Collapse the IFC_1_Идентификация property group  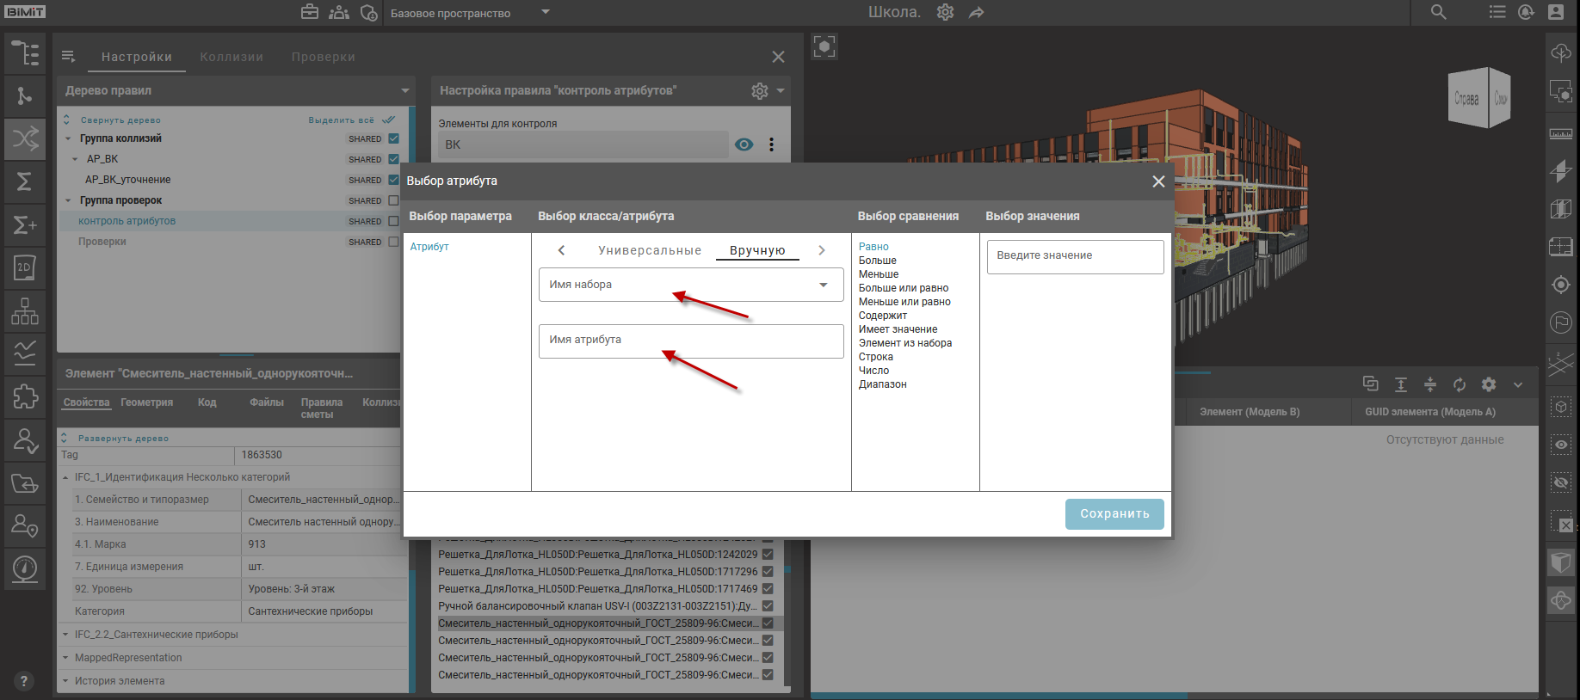(x=66, y=477)
